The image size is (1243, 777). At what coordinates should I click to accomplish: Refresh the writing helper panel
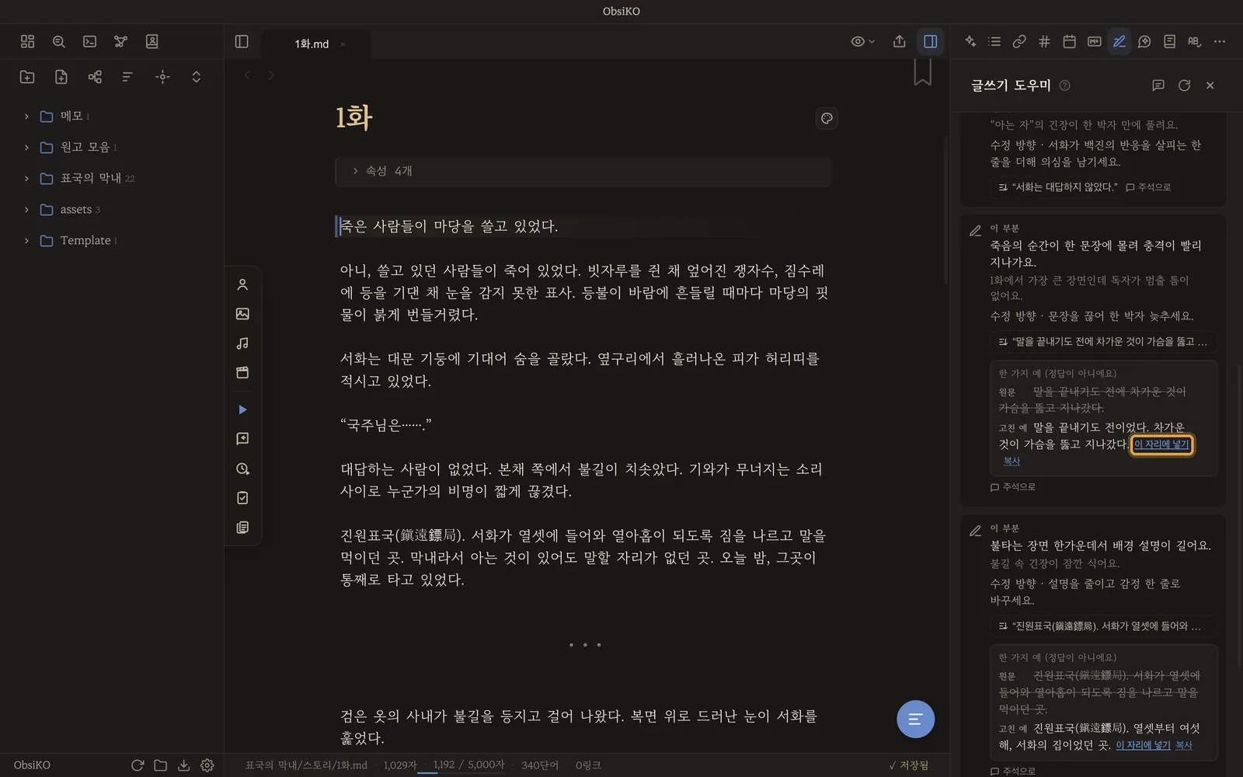[1184, 85]
